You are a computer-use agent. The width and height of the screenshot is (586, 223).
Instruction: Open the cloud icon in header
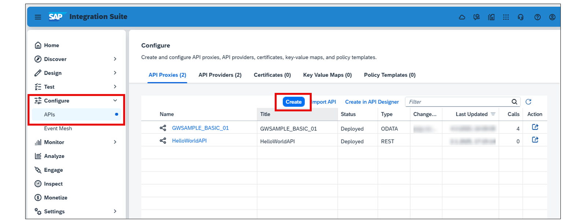coord(462,17)
